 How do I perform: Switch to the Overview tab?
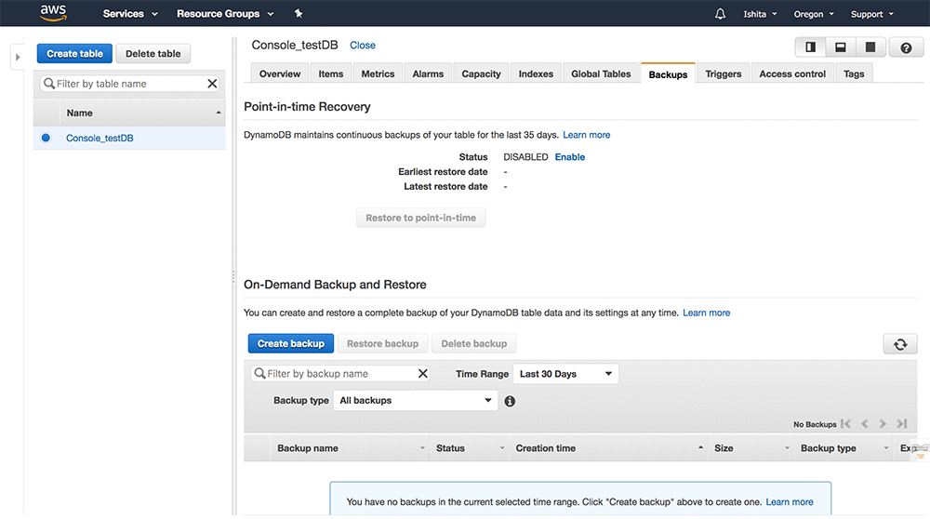[x=279, y=73]
